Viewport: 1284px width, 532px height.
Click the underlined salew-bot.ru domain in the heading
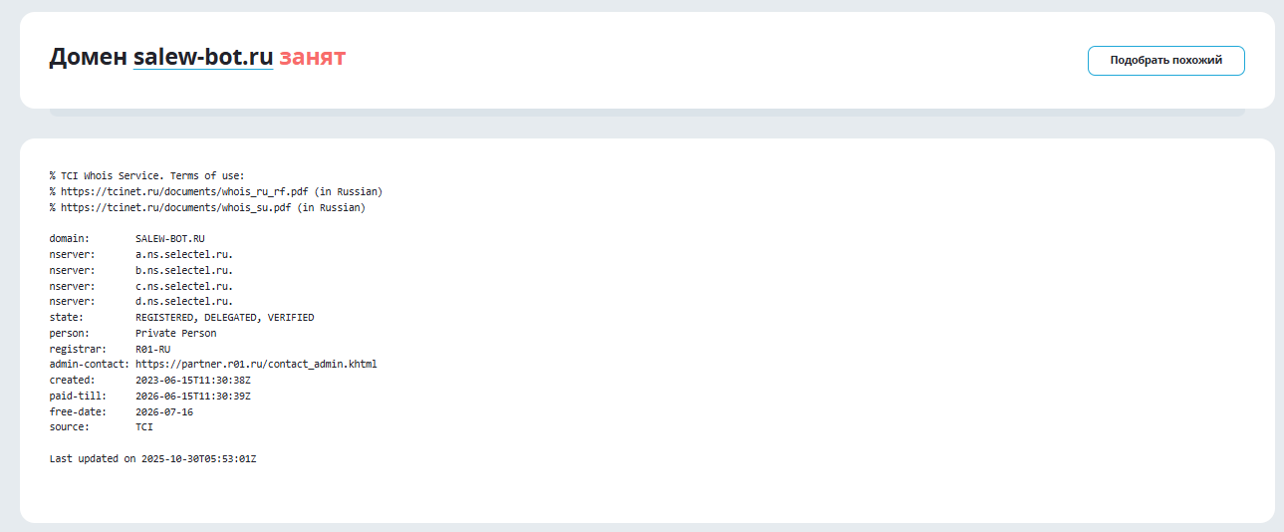coord(203,58)
